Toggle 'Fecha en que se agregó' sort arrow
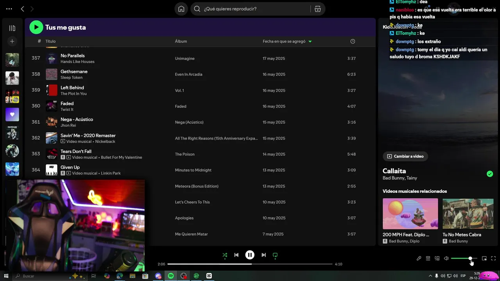The height and width of the screenshot is (281, 500). [x=310, y=41]
